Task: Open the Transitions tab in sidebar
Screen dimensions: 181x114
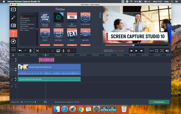Action: pos(13,25)
